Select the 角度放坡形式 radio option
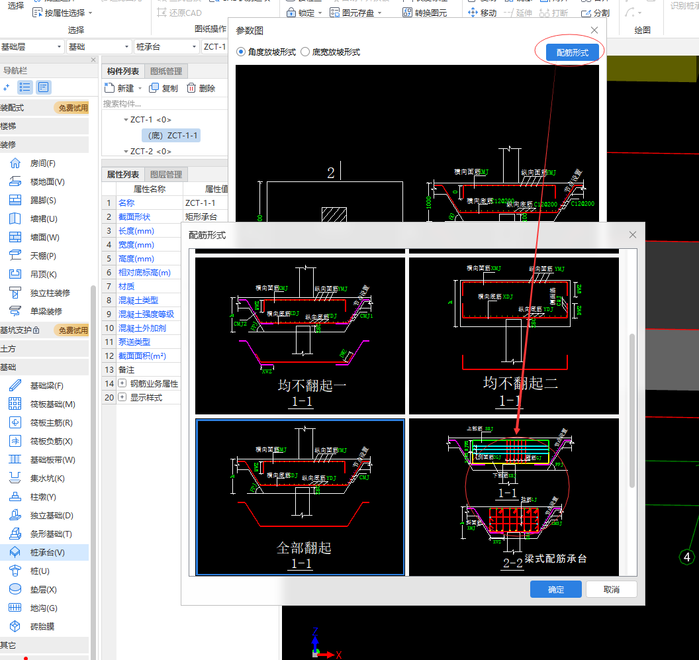The width and height of the screenshot is (699, 660). (241, 52)
